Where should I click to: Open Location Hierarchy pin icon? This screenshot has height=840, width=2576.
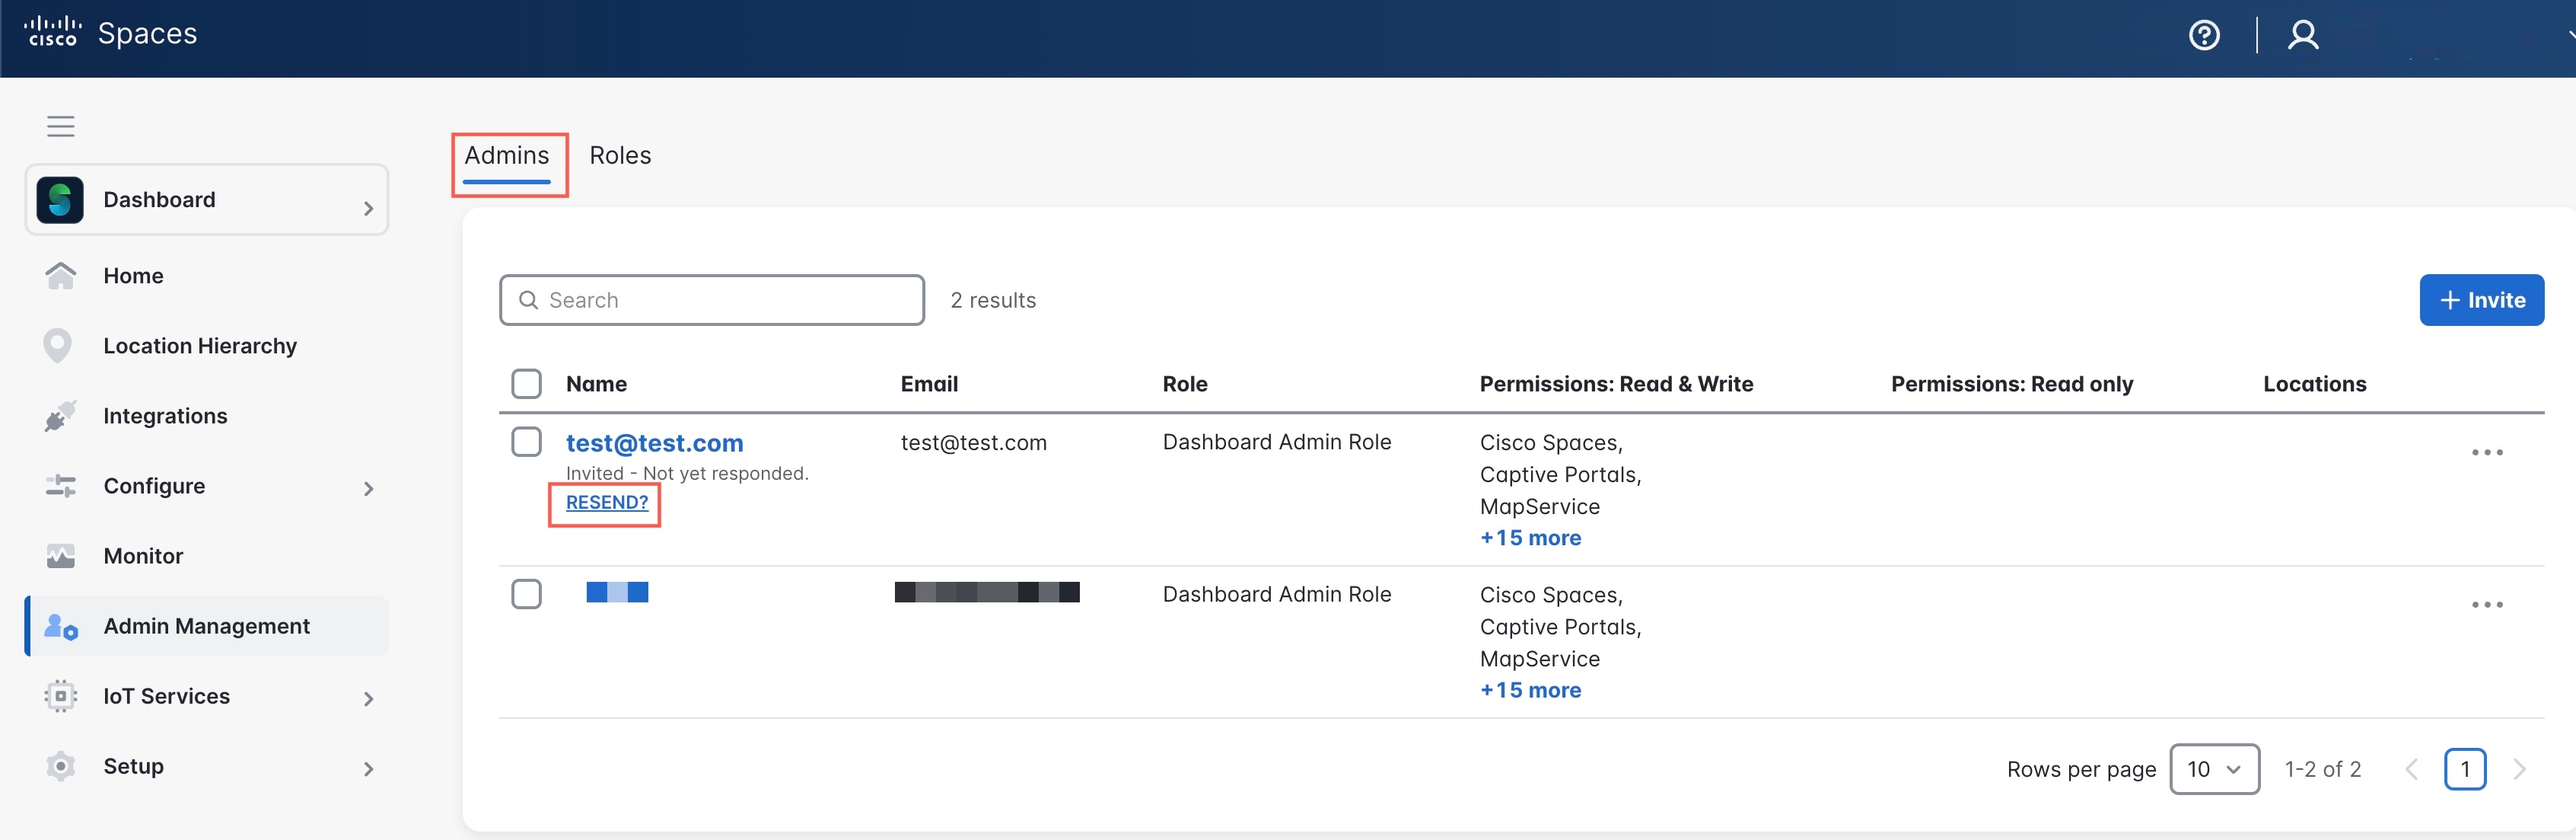tap(58, 346)
